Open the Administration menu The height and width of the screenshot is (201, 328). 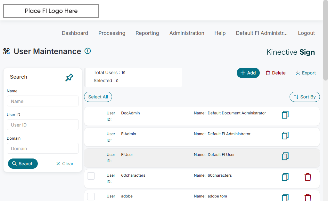[187, 33]
